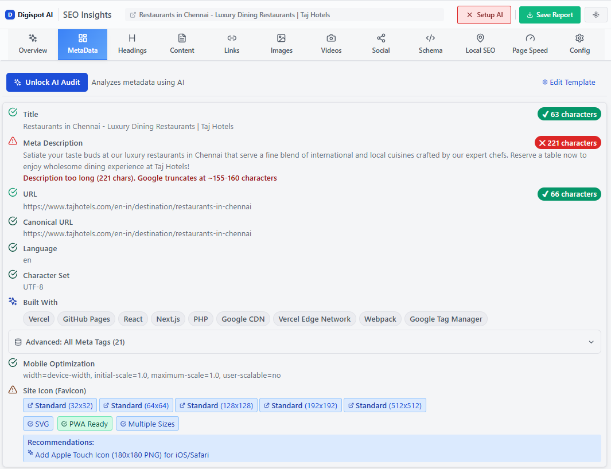Open the Local SEO pin icon
Screen dimensions: 611x469
480,39
